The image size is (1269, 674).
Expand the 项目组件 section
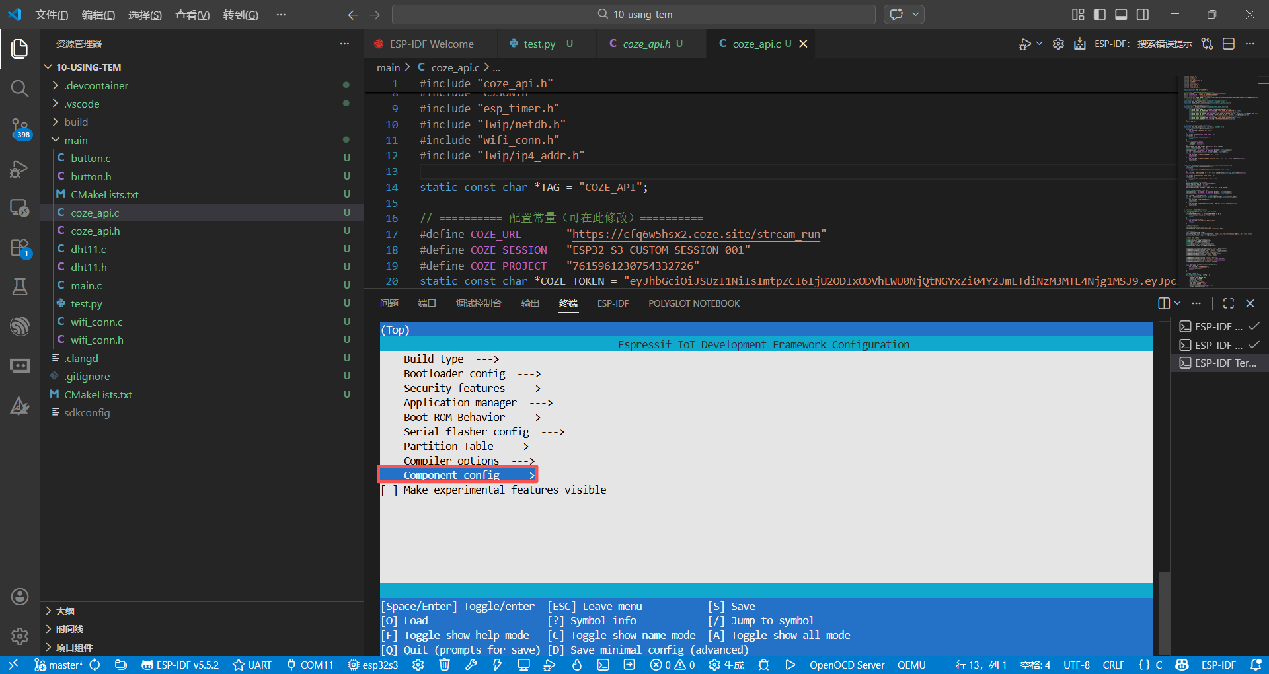coord(201,647)
